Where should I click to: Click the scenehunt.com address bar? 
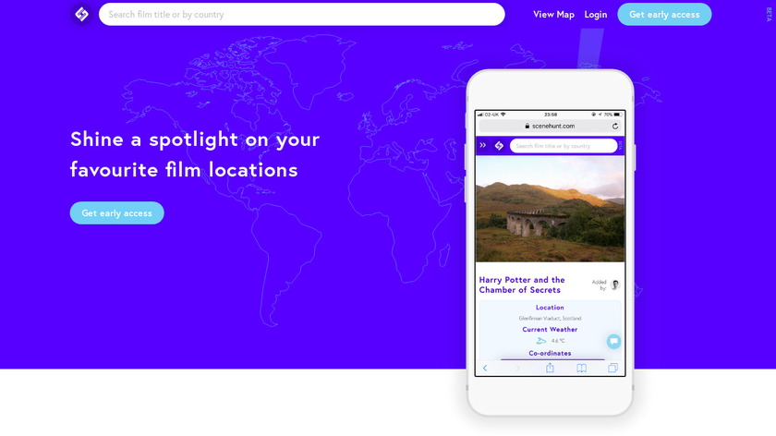tap(550, 127)
